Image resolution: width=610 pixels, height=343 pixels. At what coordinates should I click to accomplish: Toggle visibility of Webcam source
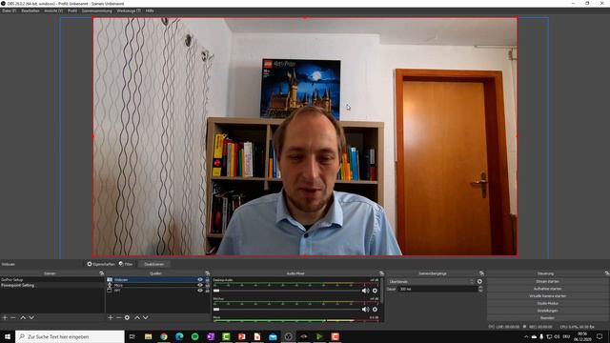pyautogui.click(x=200, y=279)
